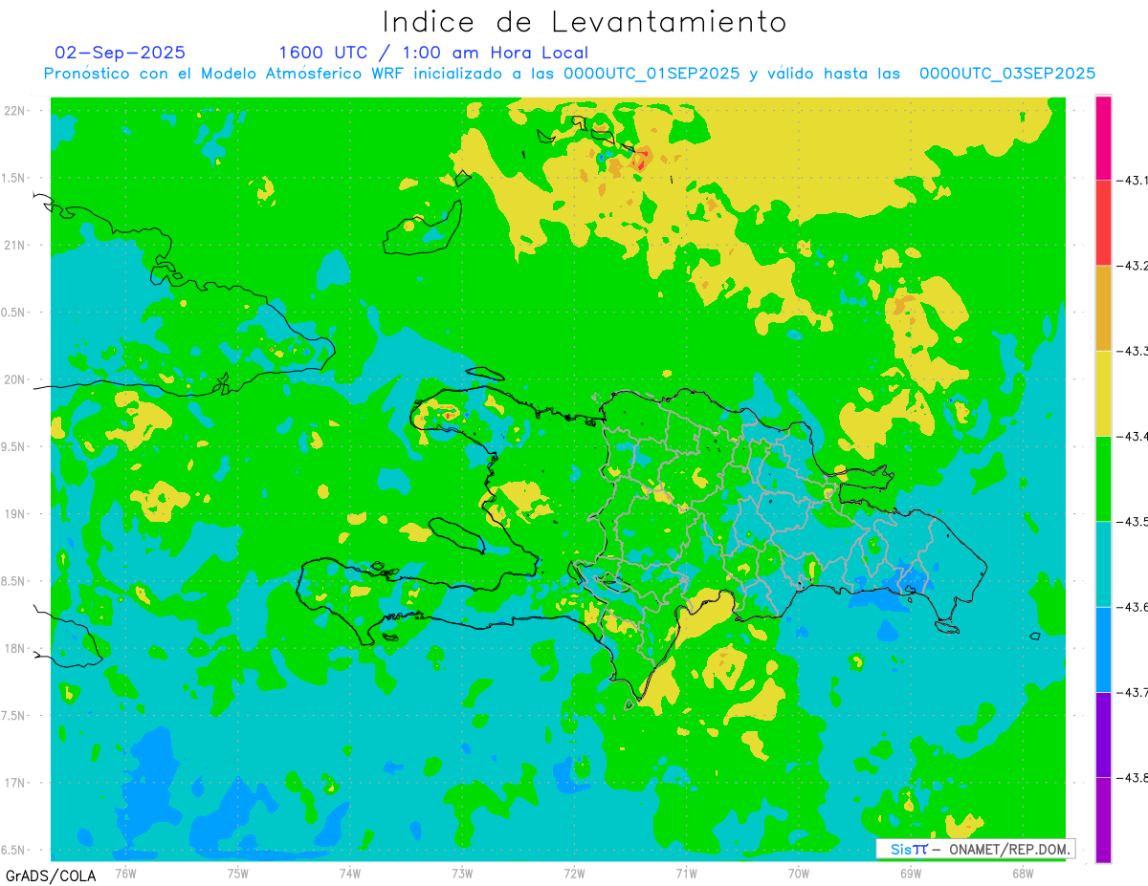Select the yellow color bar segment
This screenshot has height=886, width=1148.
pos(1103,393)
